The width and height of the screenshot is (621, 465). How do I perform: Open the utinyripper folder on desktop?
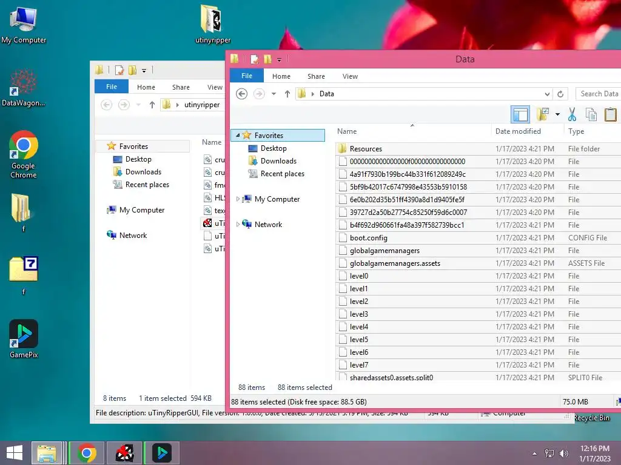point(213,24)
